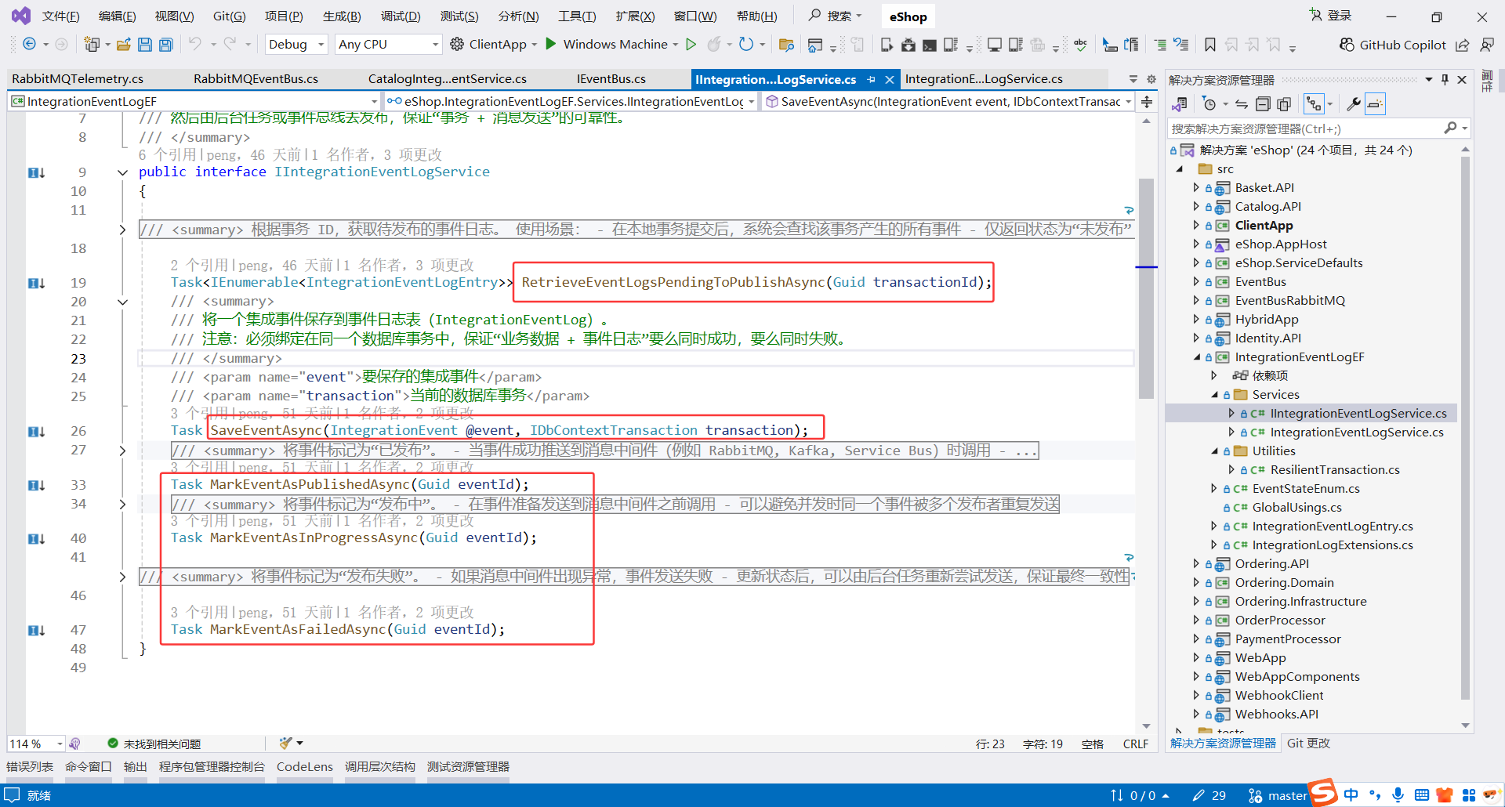Toggle IME punctuation mode in system tray
The image size is (1505, 807).
tap(1375, 794)
